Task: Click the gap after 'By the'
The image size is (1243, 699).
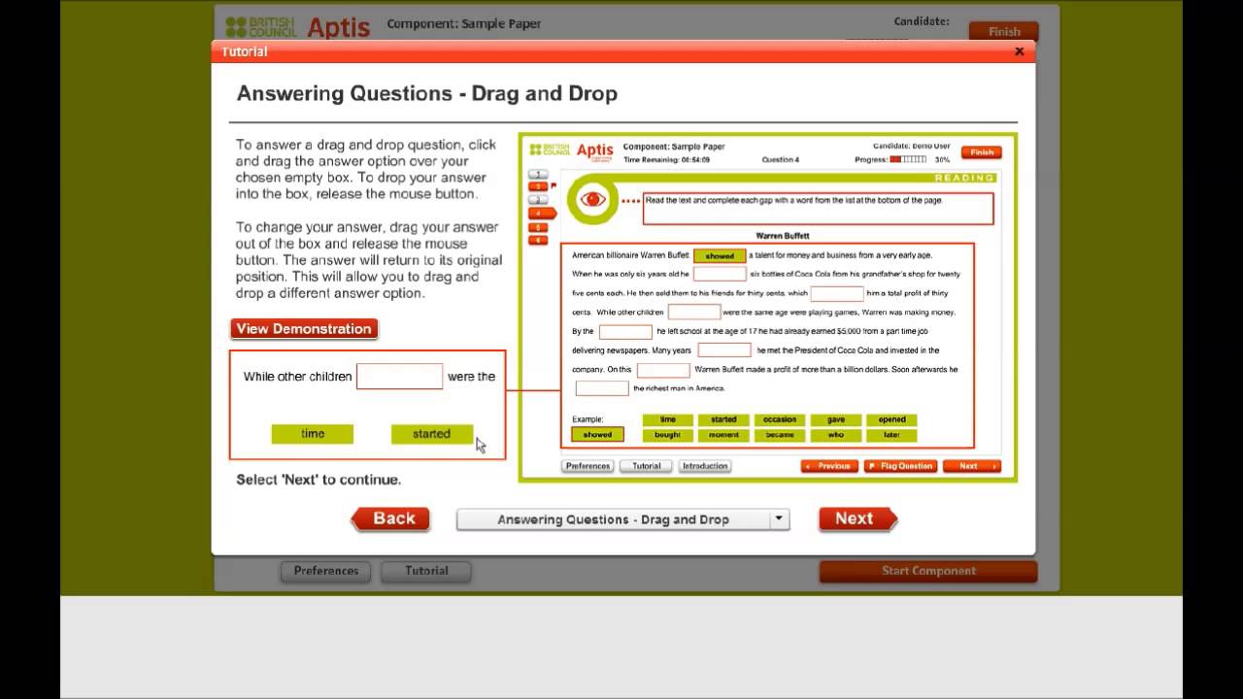Action: 625,331
